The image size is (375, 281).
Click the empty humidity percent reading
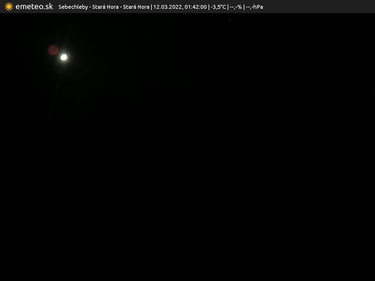tap(236, 7)
